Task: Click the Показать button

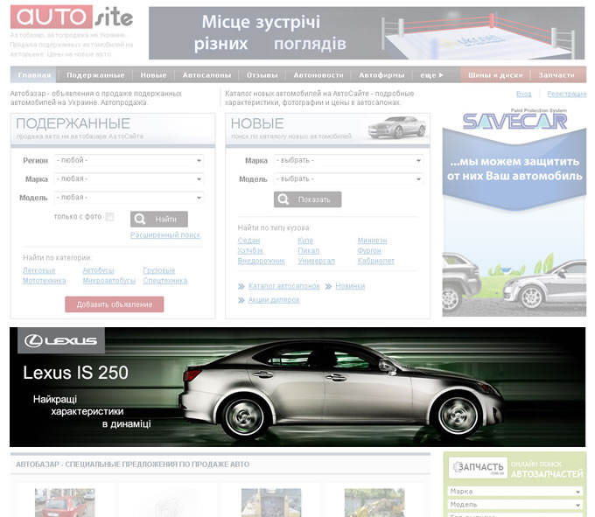Action: [x=308, y=199]
